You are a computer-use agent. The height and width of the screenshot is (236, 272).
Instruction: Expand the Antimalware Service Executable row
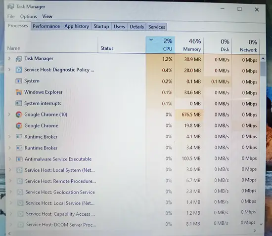tap(10, 159)
